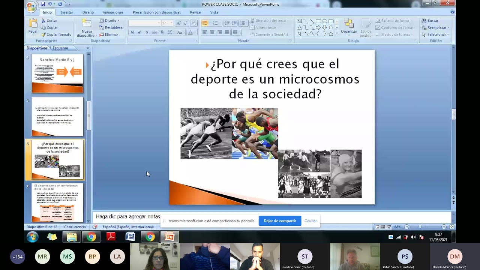Viewport: 480px width, 270px height.
Task: Open the Revisar ribbon tab
Action: (195, 12)
